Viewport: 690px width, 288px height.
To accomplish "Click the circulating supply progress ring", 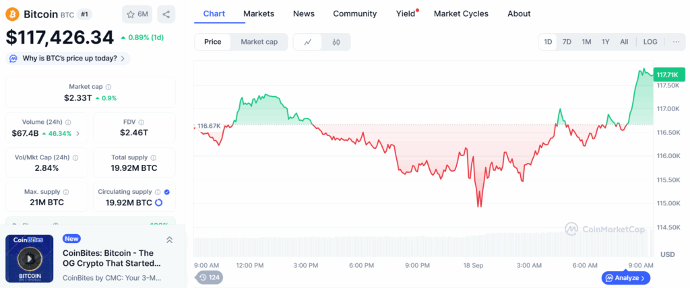I will click(159, 203).
